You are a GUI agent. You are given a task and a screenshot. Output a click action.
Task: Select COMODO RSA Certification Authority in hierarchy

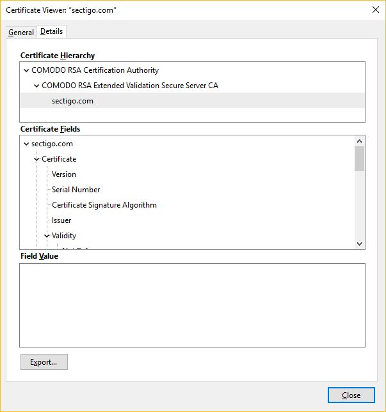point(95,70)
